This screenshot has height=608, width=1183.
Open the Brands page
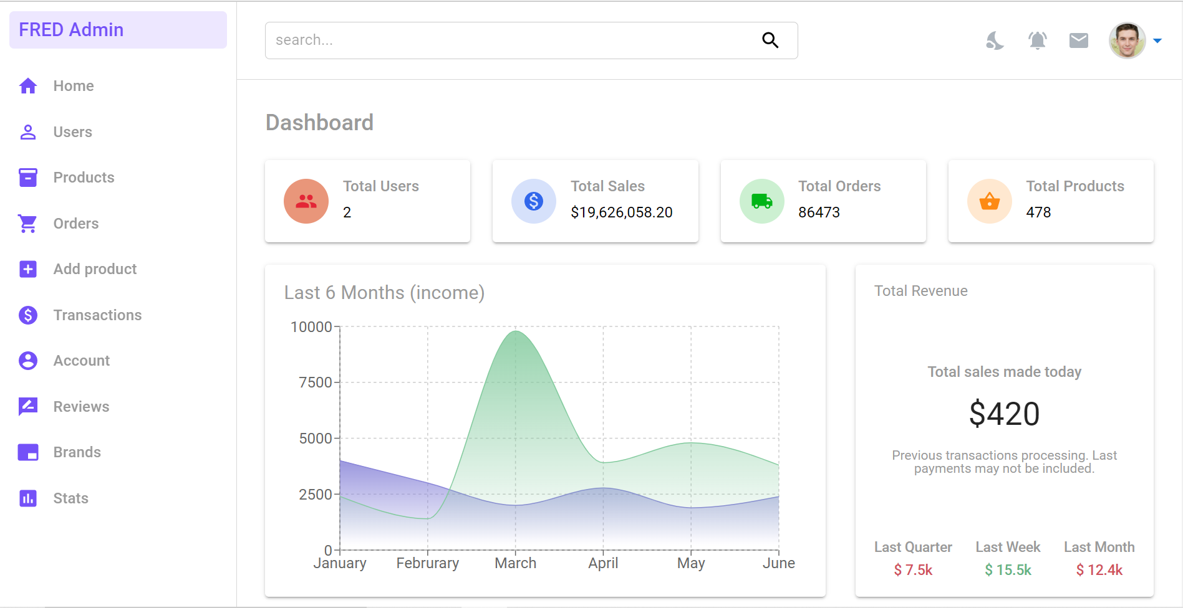coord(77,452)
